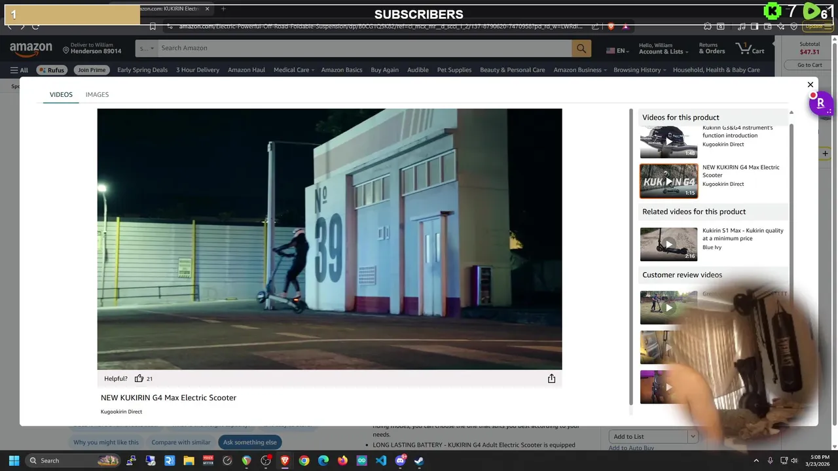Play the first customer review video
The image size is (838, 471).
coord(668,307)
